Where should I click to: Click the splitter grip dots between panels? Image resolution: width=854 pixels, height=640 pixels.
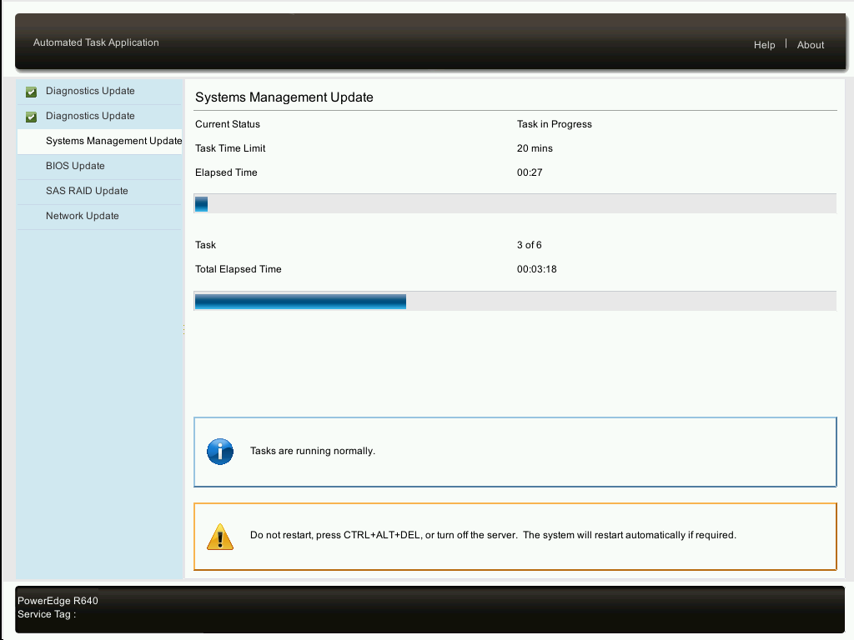(183, 328)
